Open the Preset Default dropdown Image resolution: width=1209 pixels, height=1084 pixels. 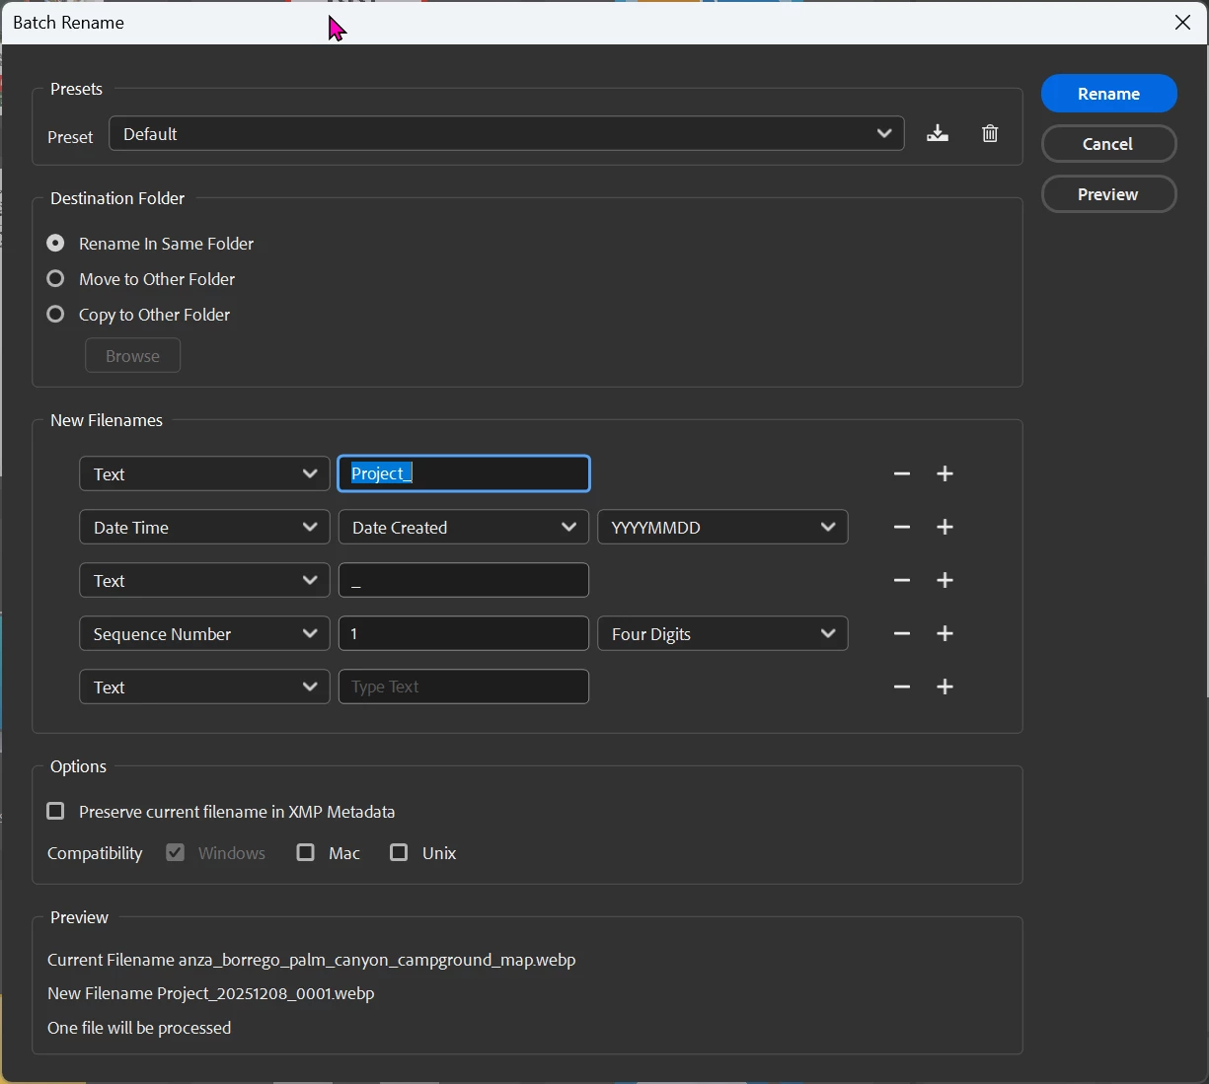506,134
